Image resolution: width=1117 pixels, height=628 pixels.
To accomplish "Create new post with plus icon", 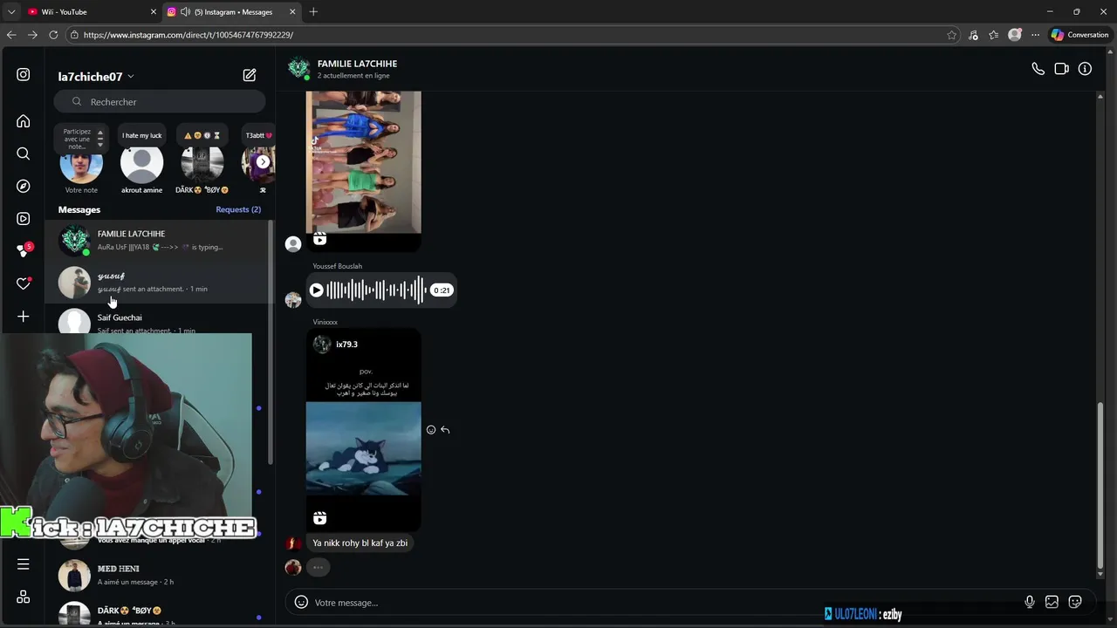I will pyautogui.click(x=24, y=317).
